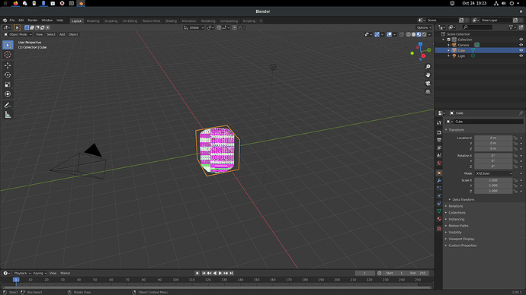
Task: Toggle X-ray mode in viewport header
Action: pyautogui.click(x=402, y=34)
